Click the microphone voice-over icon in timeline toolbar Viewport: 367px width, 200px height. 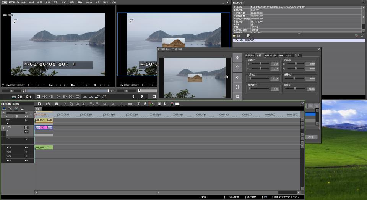tap(145, 104)
